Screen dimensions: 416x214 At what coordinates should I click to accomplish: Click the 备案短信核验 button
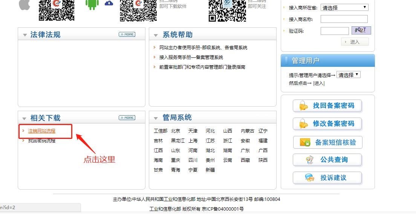coord(328,142)
